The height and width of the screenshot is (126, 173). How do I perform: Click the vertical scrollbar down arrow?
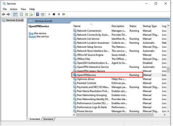tap(168, 111)
